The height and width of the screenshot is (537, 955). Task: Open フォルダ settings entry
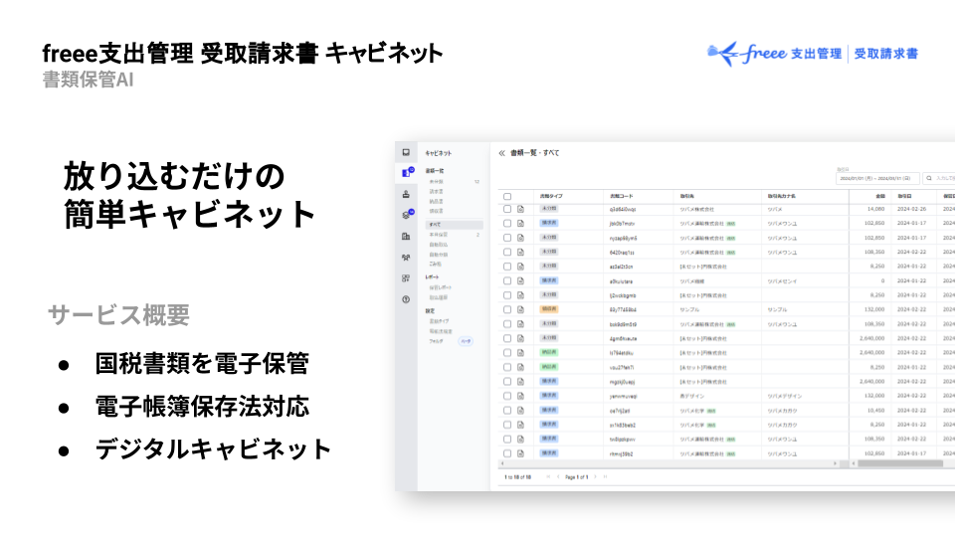click(436, 341)
